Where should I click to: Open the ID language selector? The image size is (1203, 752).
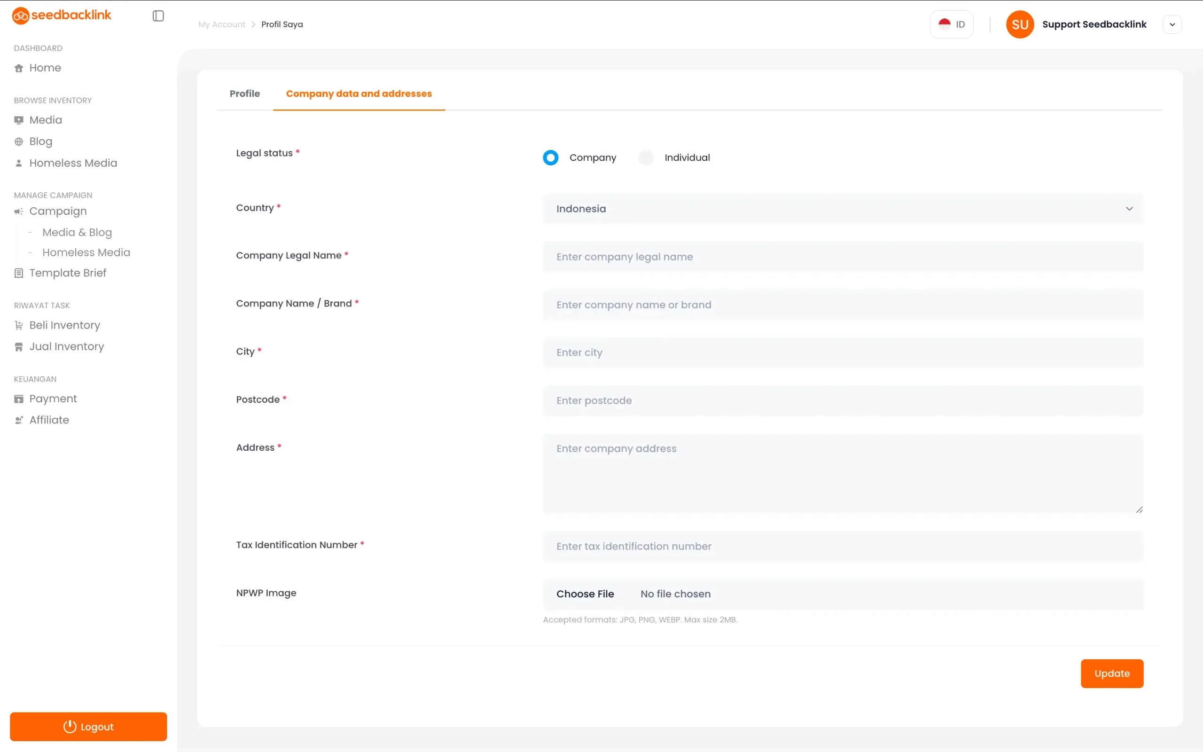[x=952, y=24]
